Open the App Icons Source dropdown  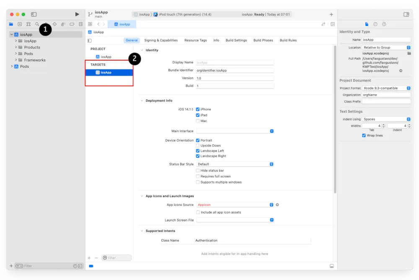pos(235,205)
